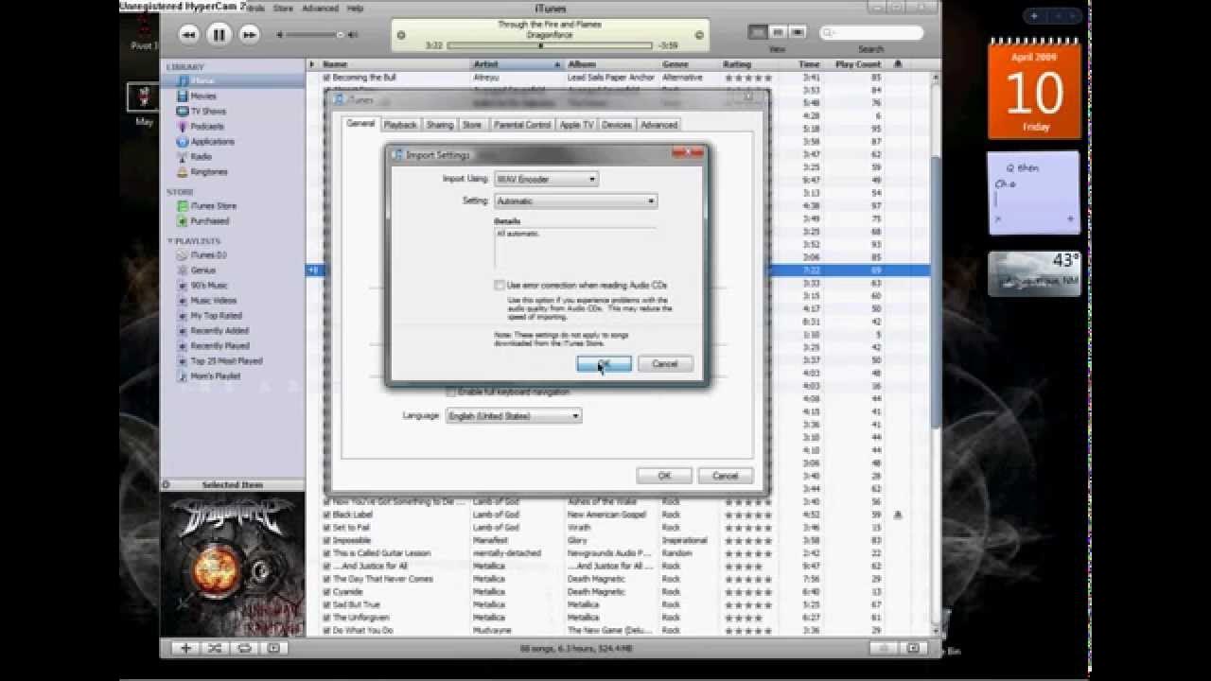Open the Help menu in menu bar

tap(355, 8)
